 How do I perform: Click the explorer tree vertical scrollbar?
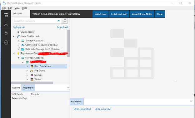pyautogui.click(x=68, y=43)
